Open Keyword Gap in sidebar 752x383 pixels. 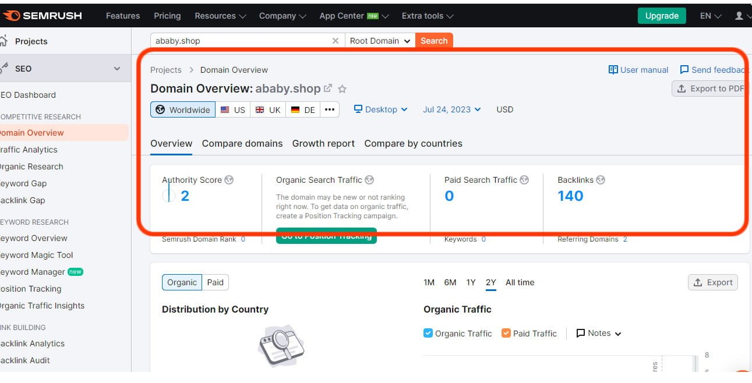tap(23, 183)
